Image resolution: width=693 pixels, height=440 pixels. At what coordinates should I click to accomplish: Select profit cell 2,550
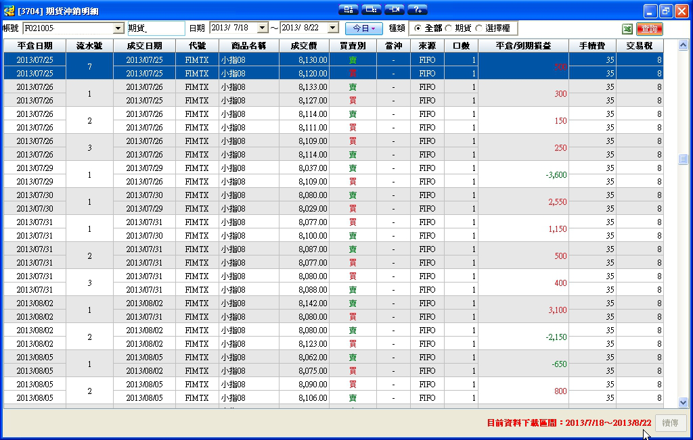[x=524, y=201]
